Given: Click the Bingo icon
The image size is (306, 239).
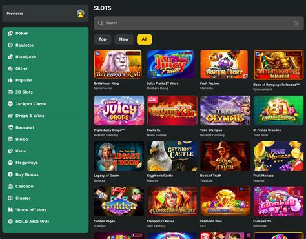Looking at the screenshot, I should point(10,139).
